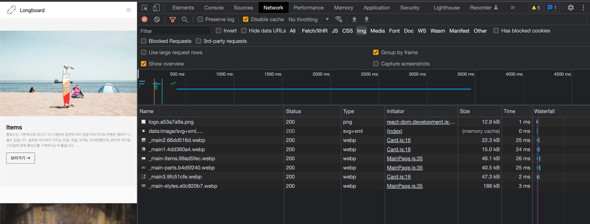Enable Use large request rows
Viewport: 590px width, 224px height.
click(144, 52)
